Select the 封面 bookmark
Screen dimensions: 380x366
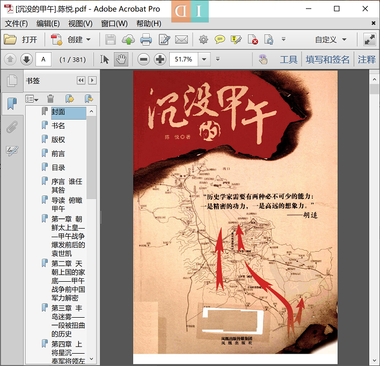click(x=68, y=112)
